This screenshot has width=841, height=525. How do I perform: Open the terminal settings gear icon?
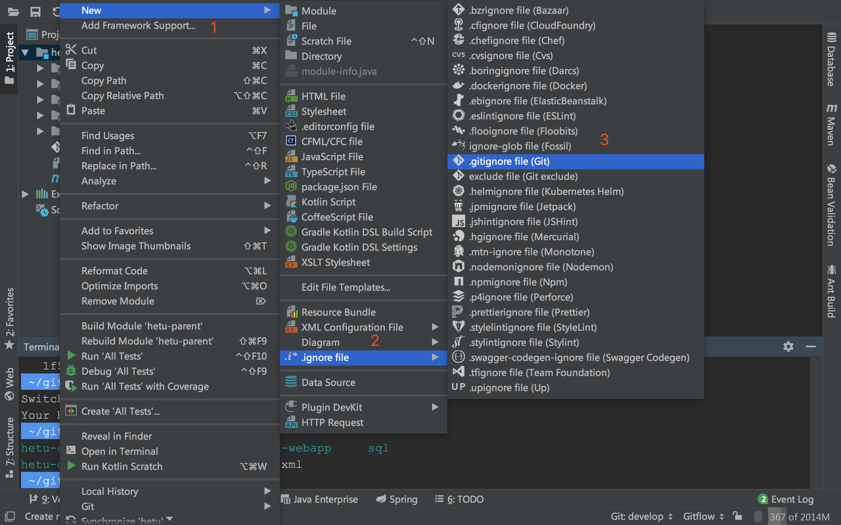coord(788,346)
